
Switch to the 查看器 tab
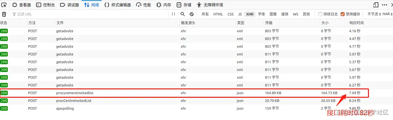click(x=22, y=5)
